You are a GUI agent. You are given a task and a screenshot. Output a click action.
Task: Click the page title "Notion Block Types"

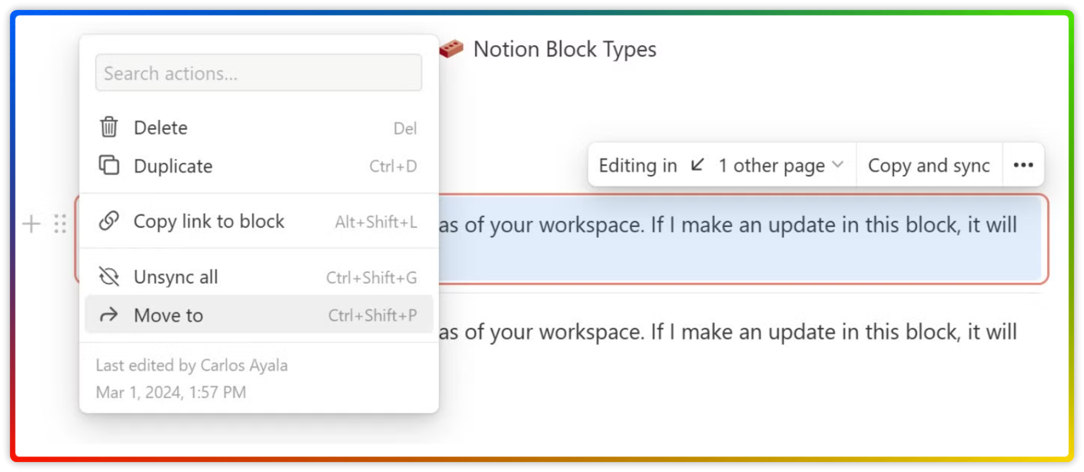coord(565,49)
